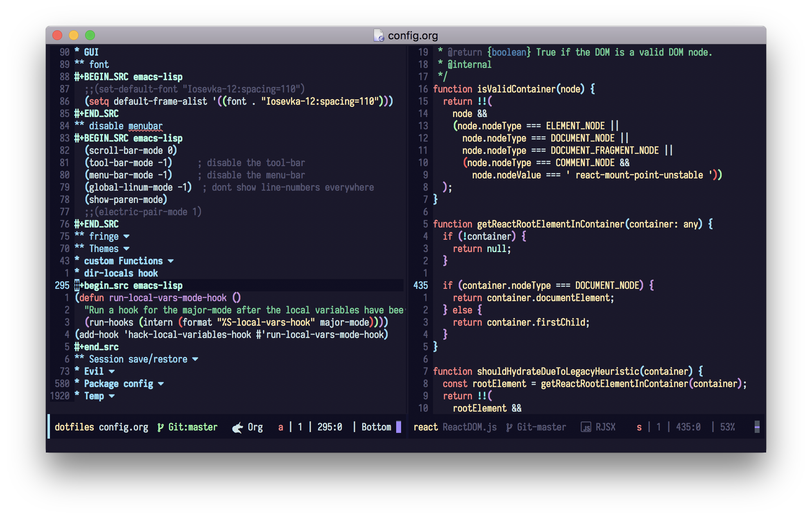Viewport: 812px width, 518px height.
Task: Click the scroll position marker in right modeline
Action: 757,427
